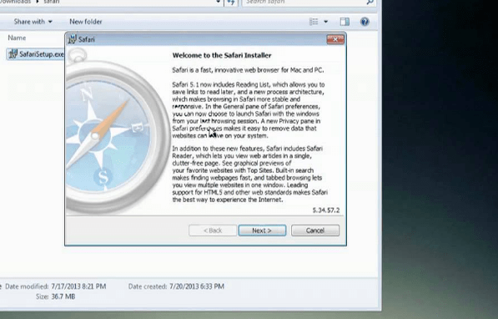Click the address bar refresh icon

(x=231, y=3)
